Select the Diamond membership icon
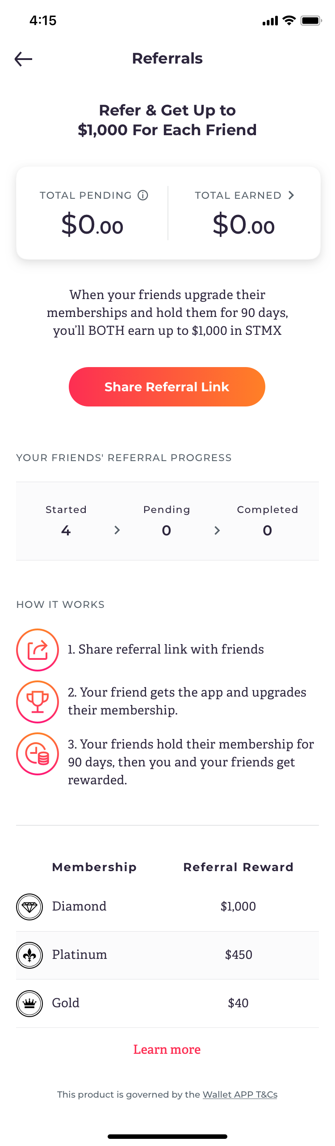Screen dimensions: 335x1146 click(x=29, y=907)
